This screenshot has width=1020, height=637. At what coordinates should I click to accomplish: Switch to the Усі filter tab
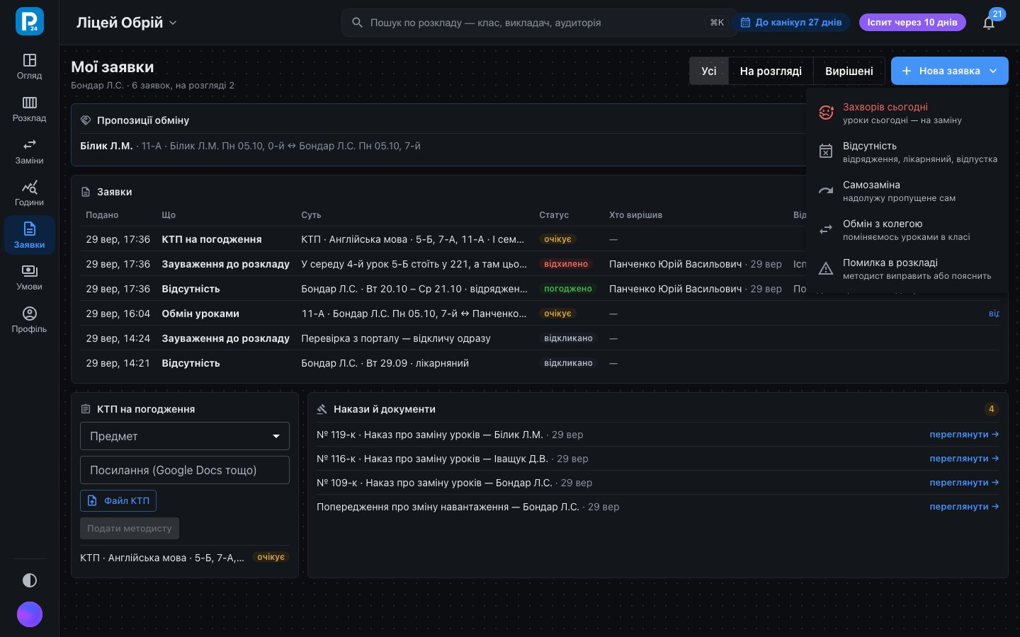709,71
